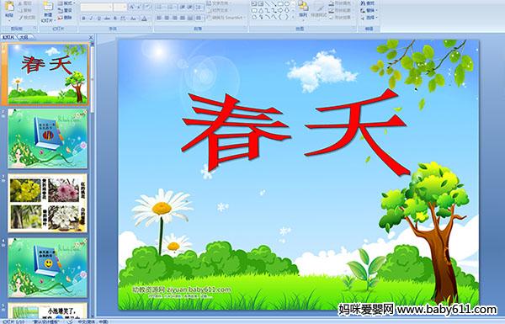This screenshot has width=505, height=324.
Task: Click the center-align paragraph icon
Action: pos(167,18)
